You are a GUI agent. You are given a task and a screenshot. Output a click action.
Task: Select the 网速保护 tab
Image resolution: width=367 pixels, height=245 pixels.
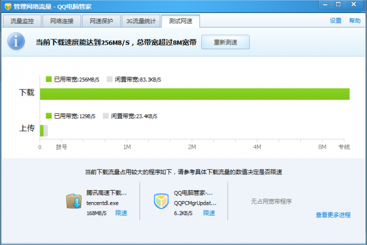tap(101, 21)
